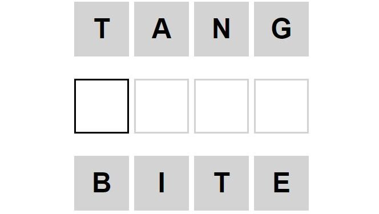Screen dimensions: 379x214
Task: Click the A tile in the top word
Action: [162, 29]
